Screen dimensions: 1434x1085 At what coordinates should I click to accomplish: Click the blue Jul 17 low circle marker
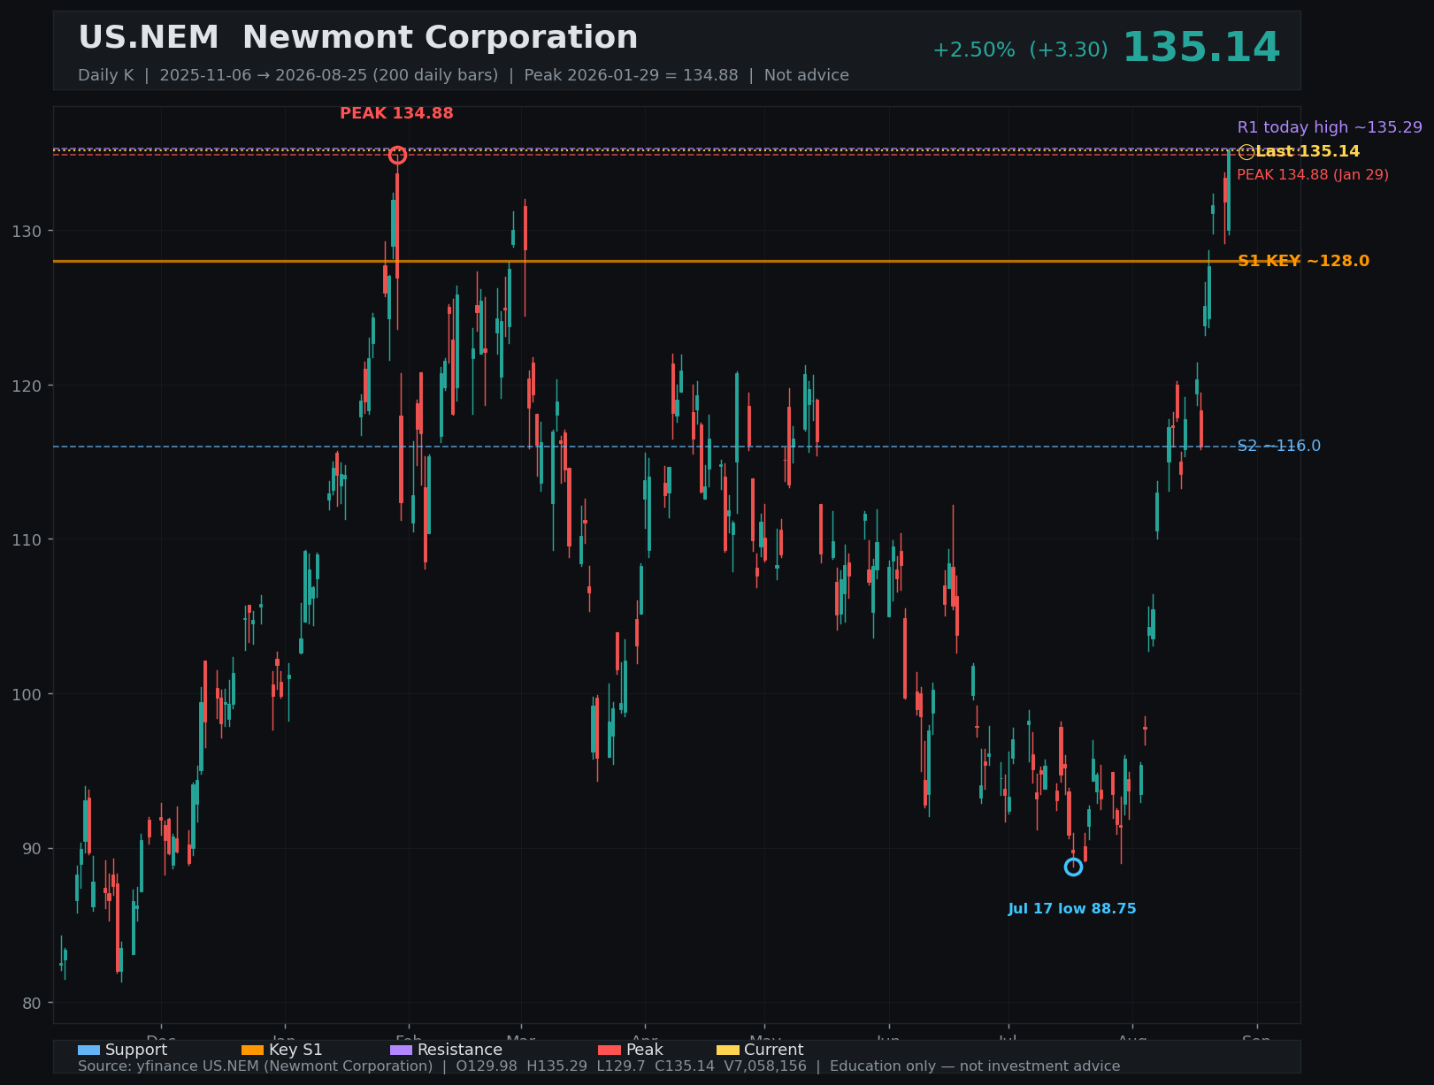pyautogui.click(x=1073, y=867)
